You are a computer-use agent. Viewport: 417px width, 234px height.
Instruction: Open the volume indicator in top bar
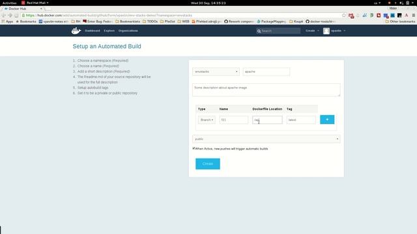click(401, 3)
